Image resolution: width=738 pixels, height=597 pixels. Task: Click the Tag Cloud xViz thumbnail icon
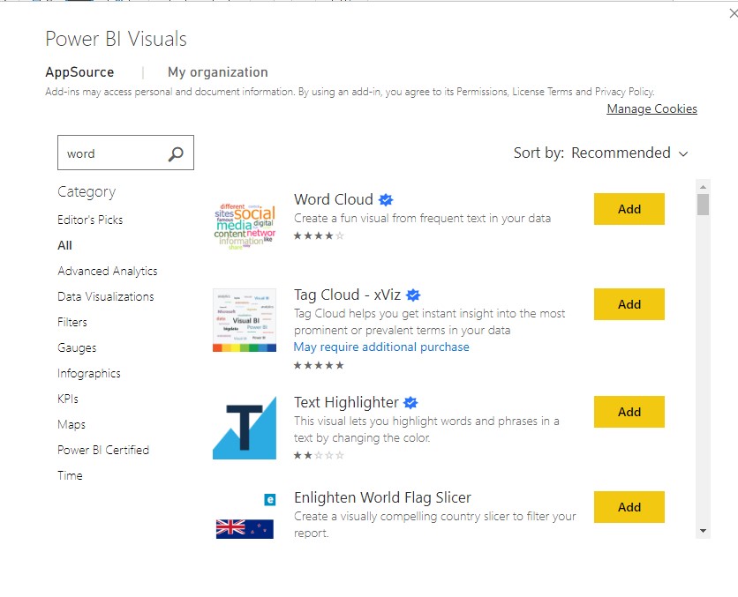[x=245, y=320]
